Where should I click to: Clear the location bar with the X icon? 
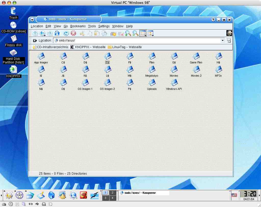pos(35,40)
